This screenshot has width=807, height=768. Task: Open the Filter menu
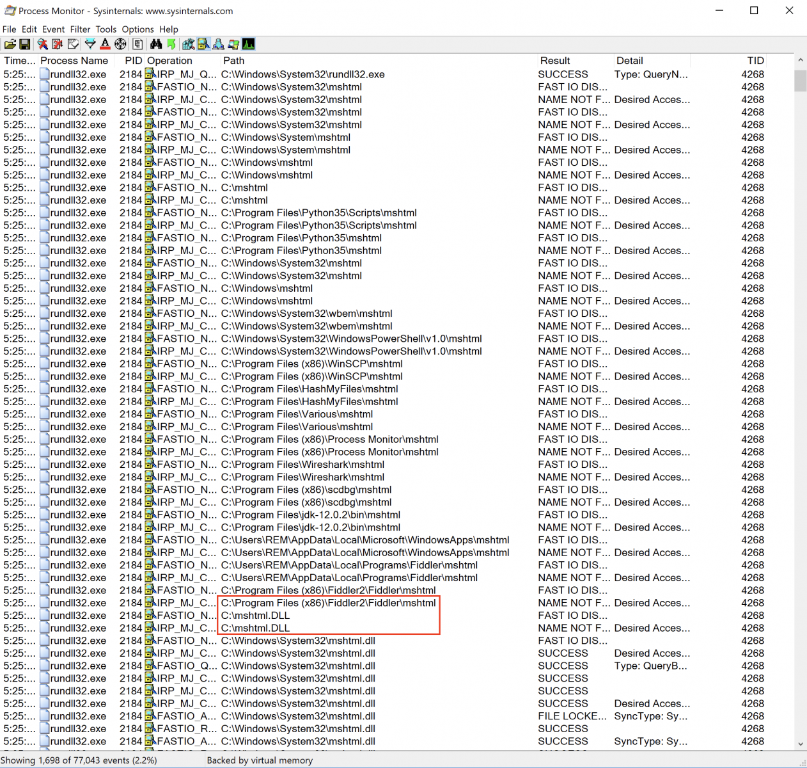coord(80,29)
